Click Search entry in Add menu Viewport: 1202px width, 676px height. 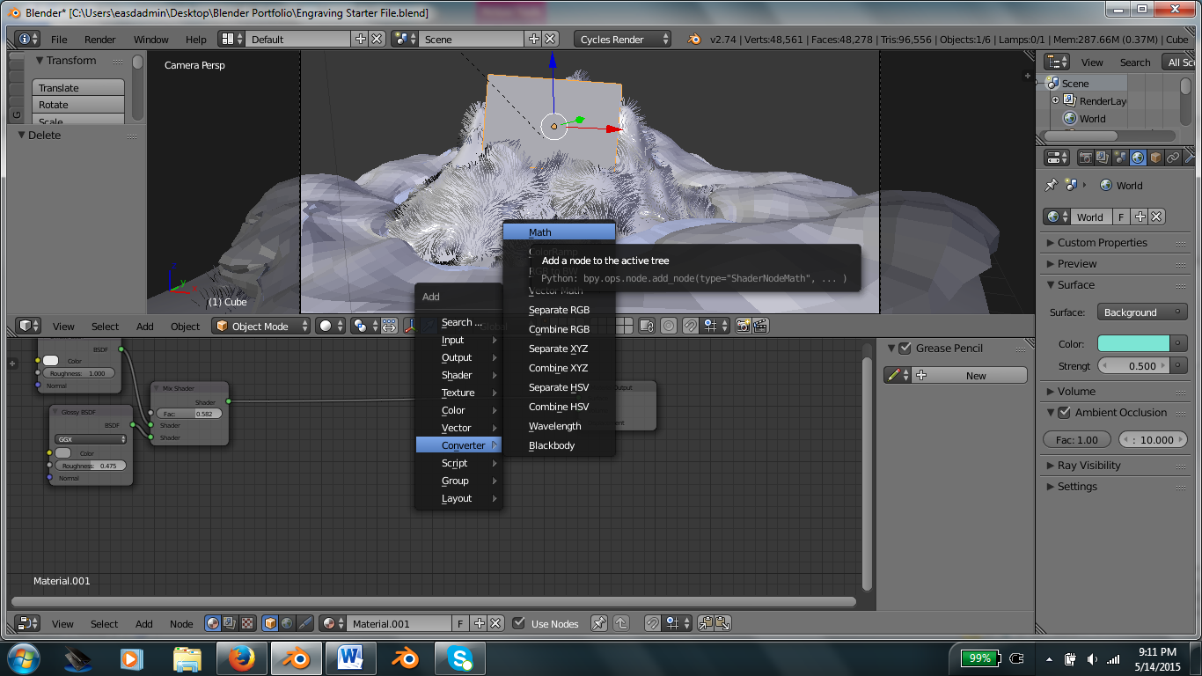[458, 322]
